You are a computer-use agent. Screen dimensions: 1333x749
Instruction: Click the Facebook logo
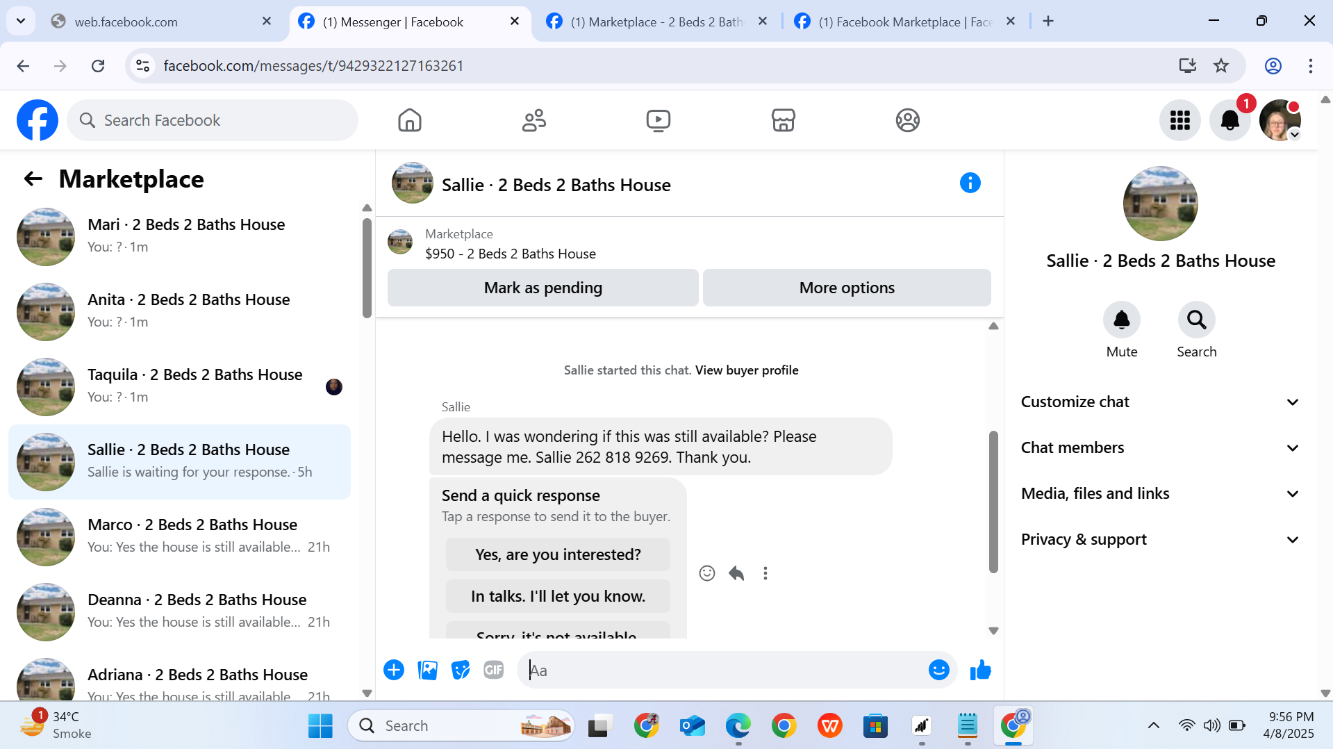[x=38, y=120]
